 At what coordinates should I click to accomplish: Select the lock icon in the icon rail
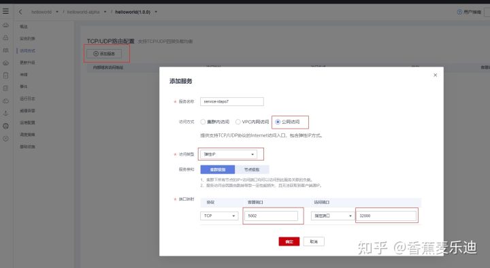click(x=5, y=37)
